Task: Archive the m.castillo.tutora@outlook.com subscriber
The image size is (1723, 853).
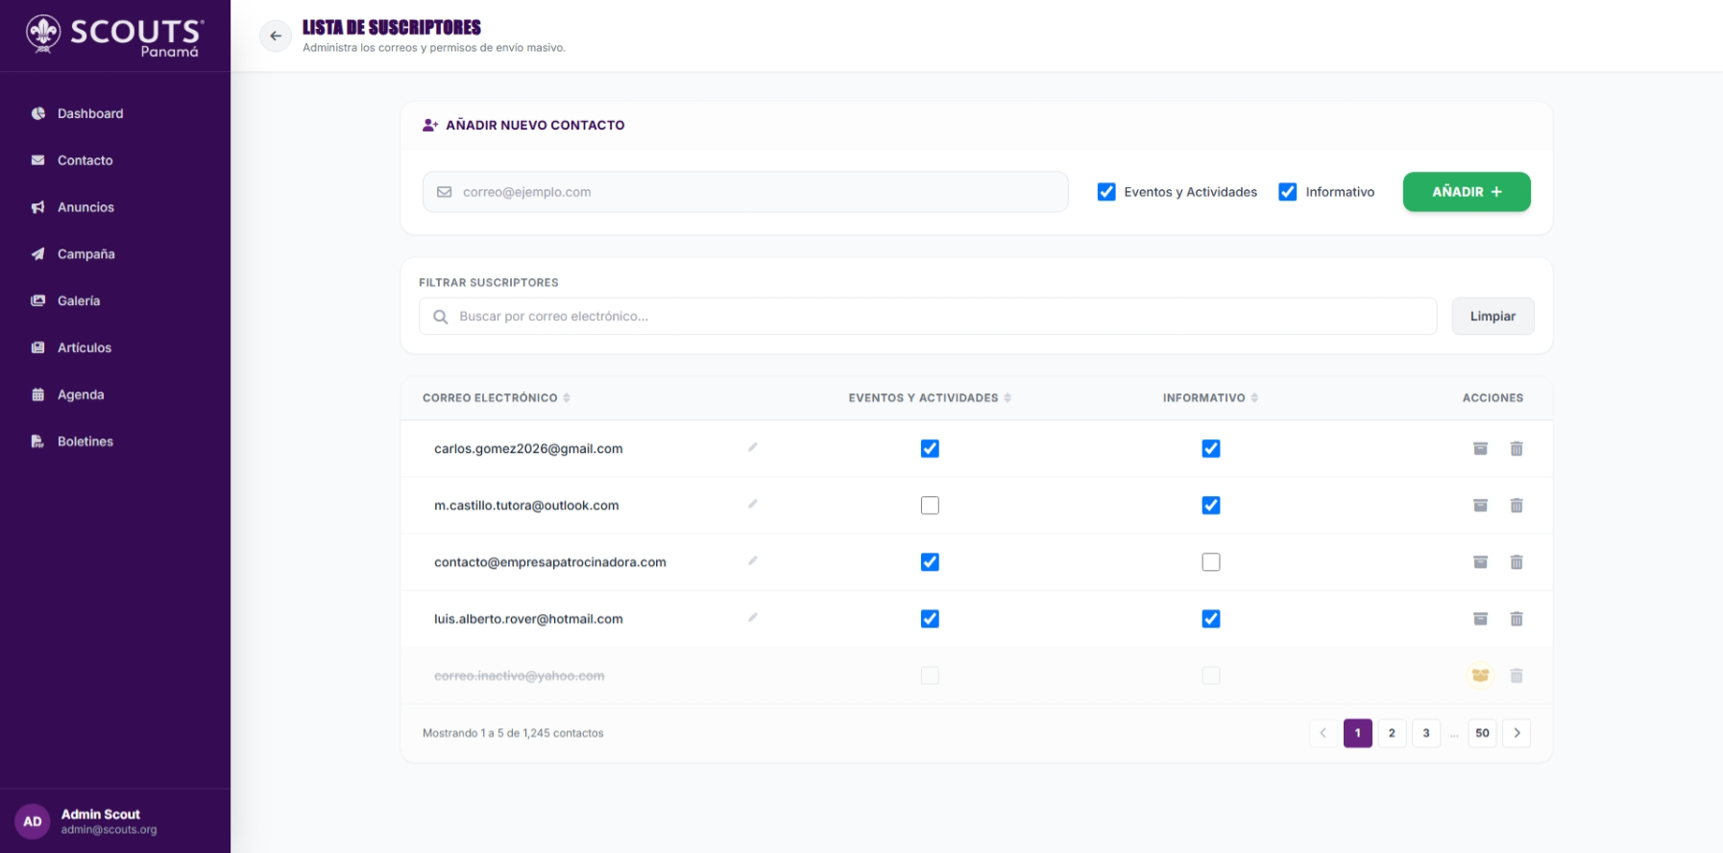Action: pyautogui.click(x=1480, y=506)
